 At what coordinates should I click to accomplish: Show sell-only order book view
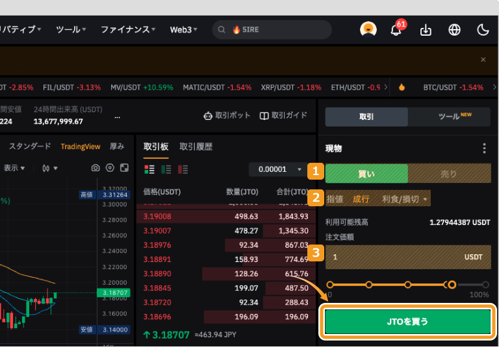click(x=183, y=169)
